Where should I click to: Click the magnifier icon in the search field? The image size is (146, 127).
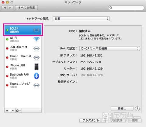[x=111, y=8]
